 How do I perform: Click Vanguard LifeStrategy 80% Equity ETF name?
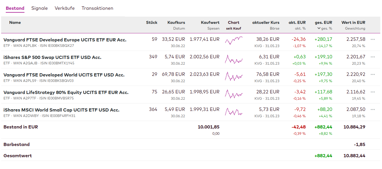(66, 93)
